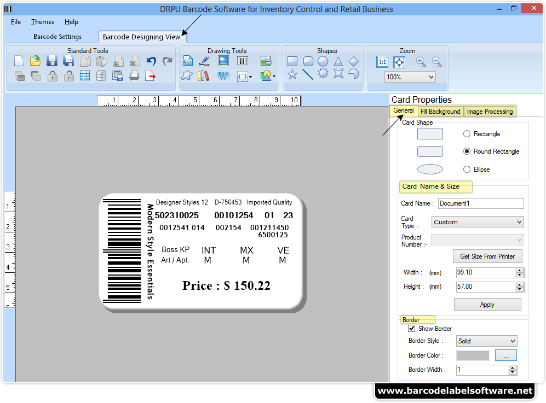Click the Apply size button
This screenshot has width=546, height=403.
coord(487,305)
